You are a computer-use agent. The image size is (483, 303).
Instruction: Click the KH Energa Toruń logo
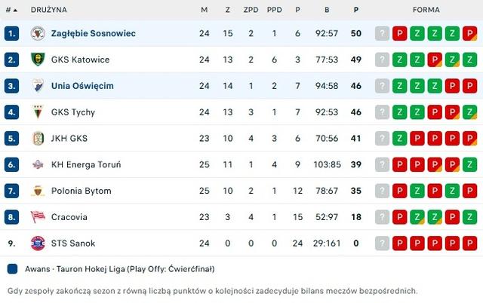pos(38,164)
